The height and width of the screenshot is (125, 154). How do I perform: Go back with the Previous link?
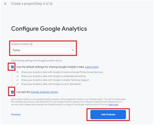(16, 115)
